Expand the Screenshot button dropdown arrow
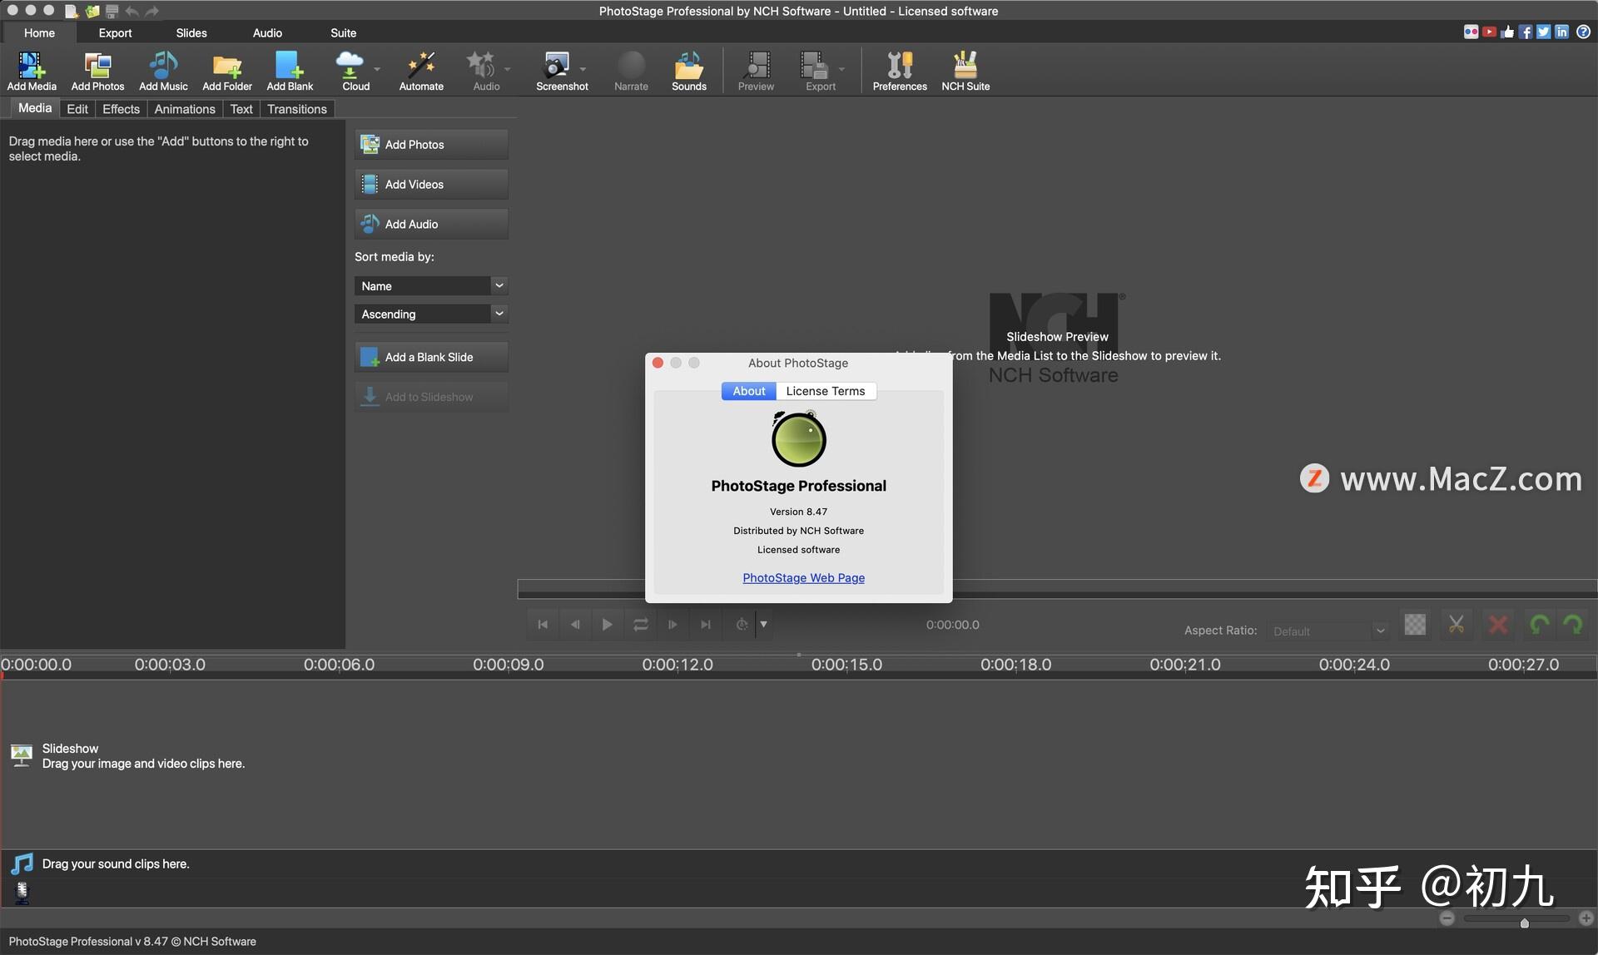 [x=583, y=69]
